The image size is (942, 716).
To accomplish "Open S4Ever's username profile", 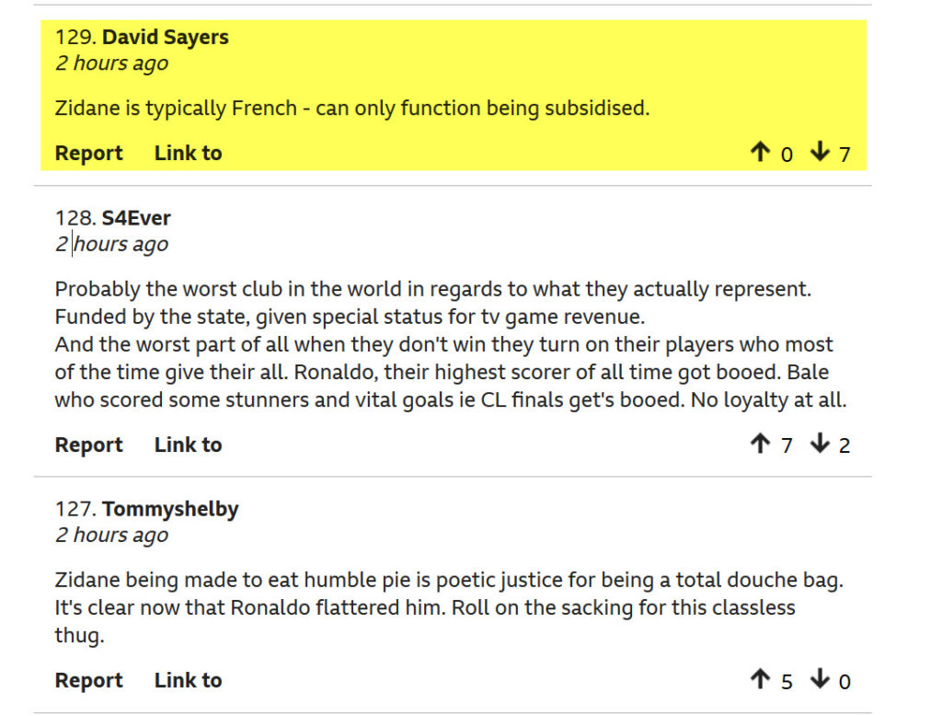I will click(136, 218).
